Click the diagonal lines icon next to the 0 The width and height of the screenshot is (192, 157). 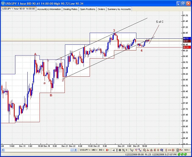point(123,150)
